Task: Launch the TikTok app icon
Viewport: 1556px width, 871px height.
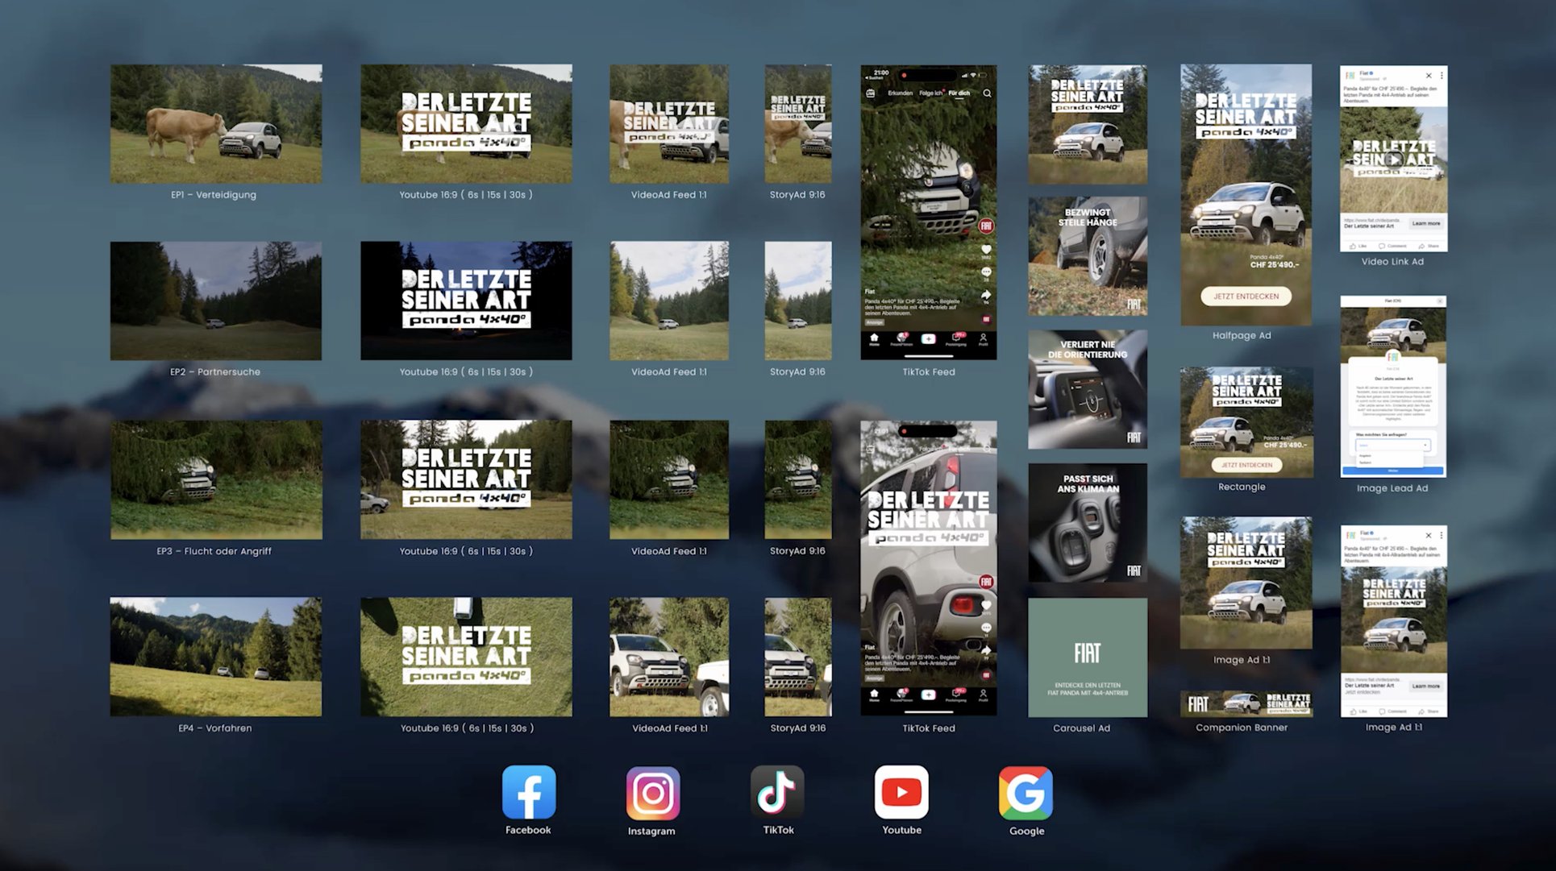Action: [x=777, y=792]
